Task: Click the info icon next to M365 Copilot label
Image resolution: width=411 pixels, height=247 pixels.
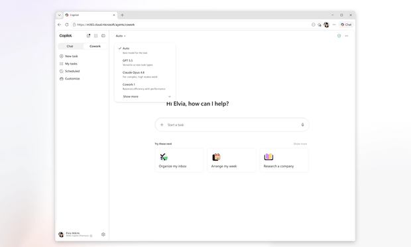Action: pos(91,236)
